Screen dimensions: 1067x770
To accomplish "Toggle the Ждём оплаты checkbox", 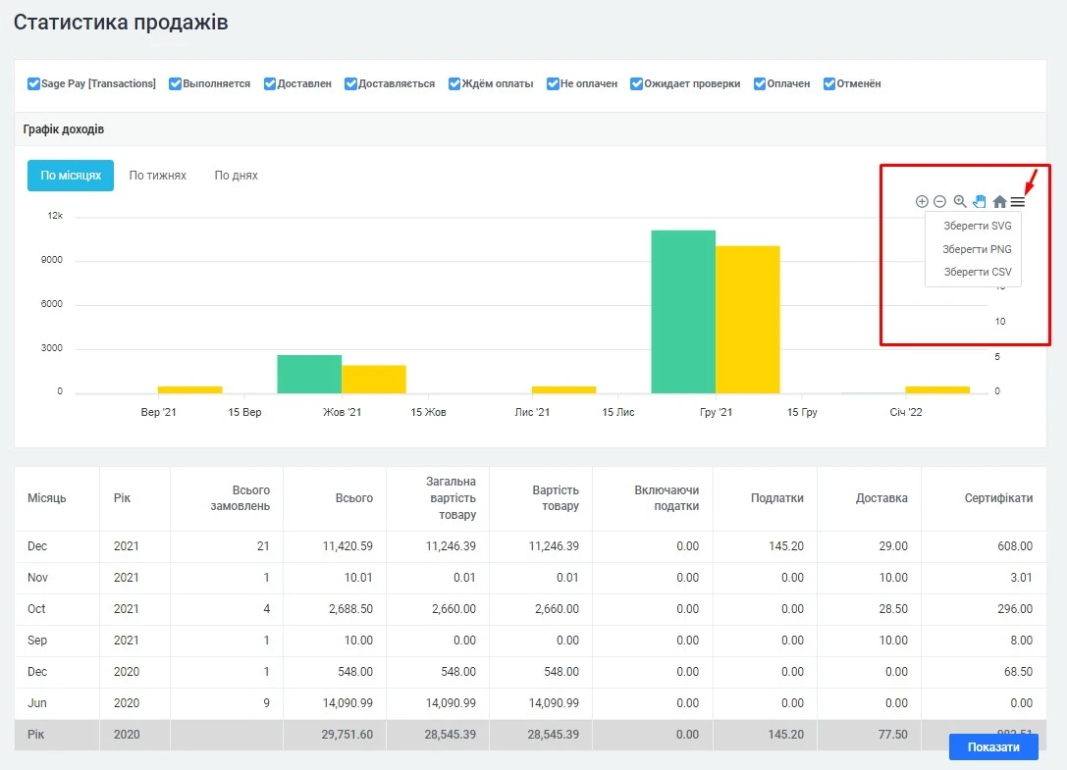I will point(454,84).
